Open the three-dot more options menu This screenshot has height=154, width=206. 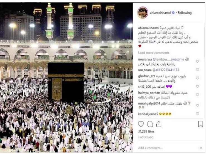[200, 148]
